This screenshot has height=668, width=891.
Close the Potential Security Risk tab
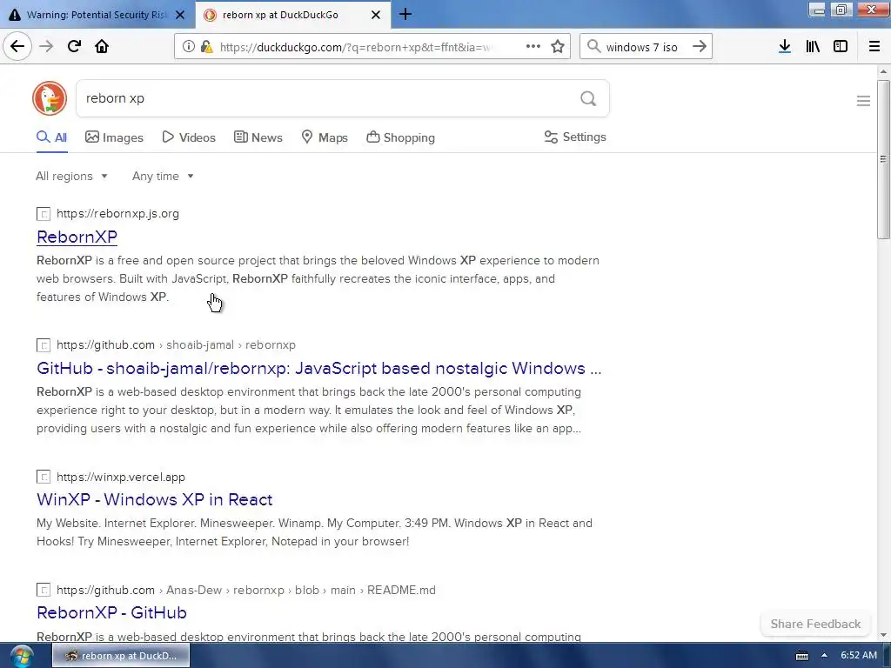(x=180, y=15)
